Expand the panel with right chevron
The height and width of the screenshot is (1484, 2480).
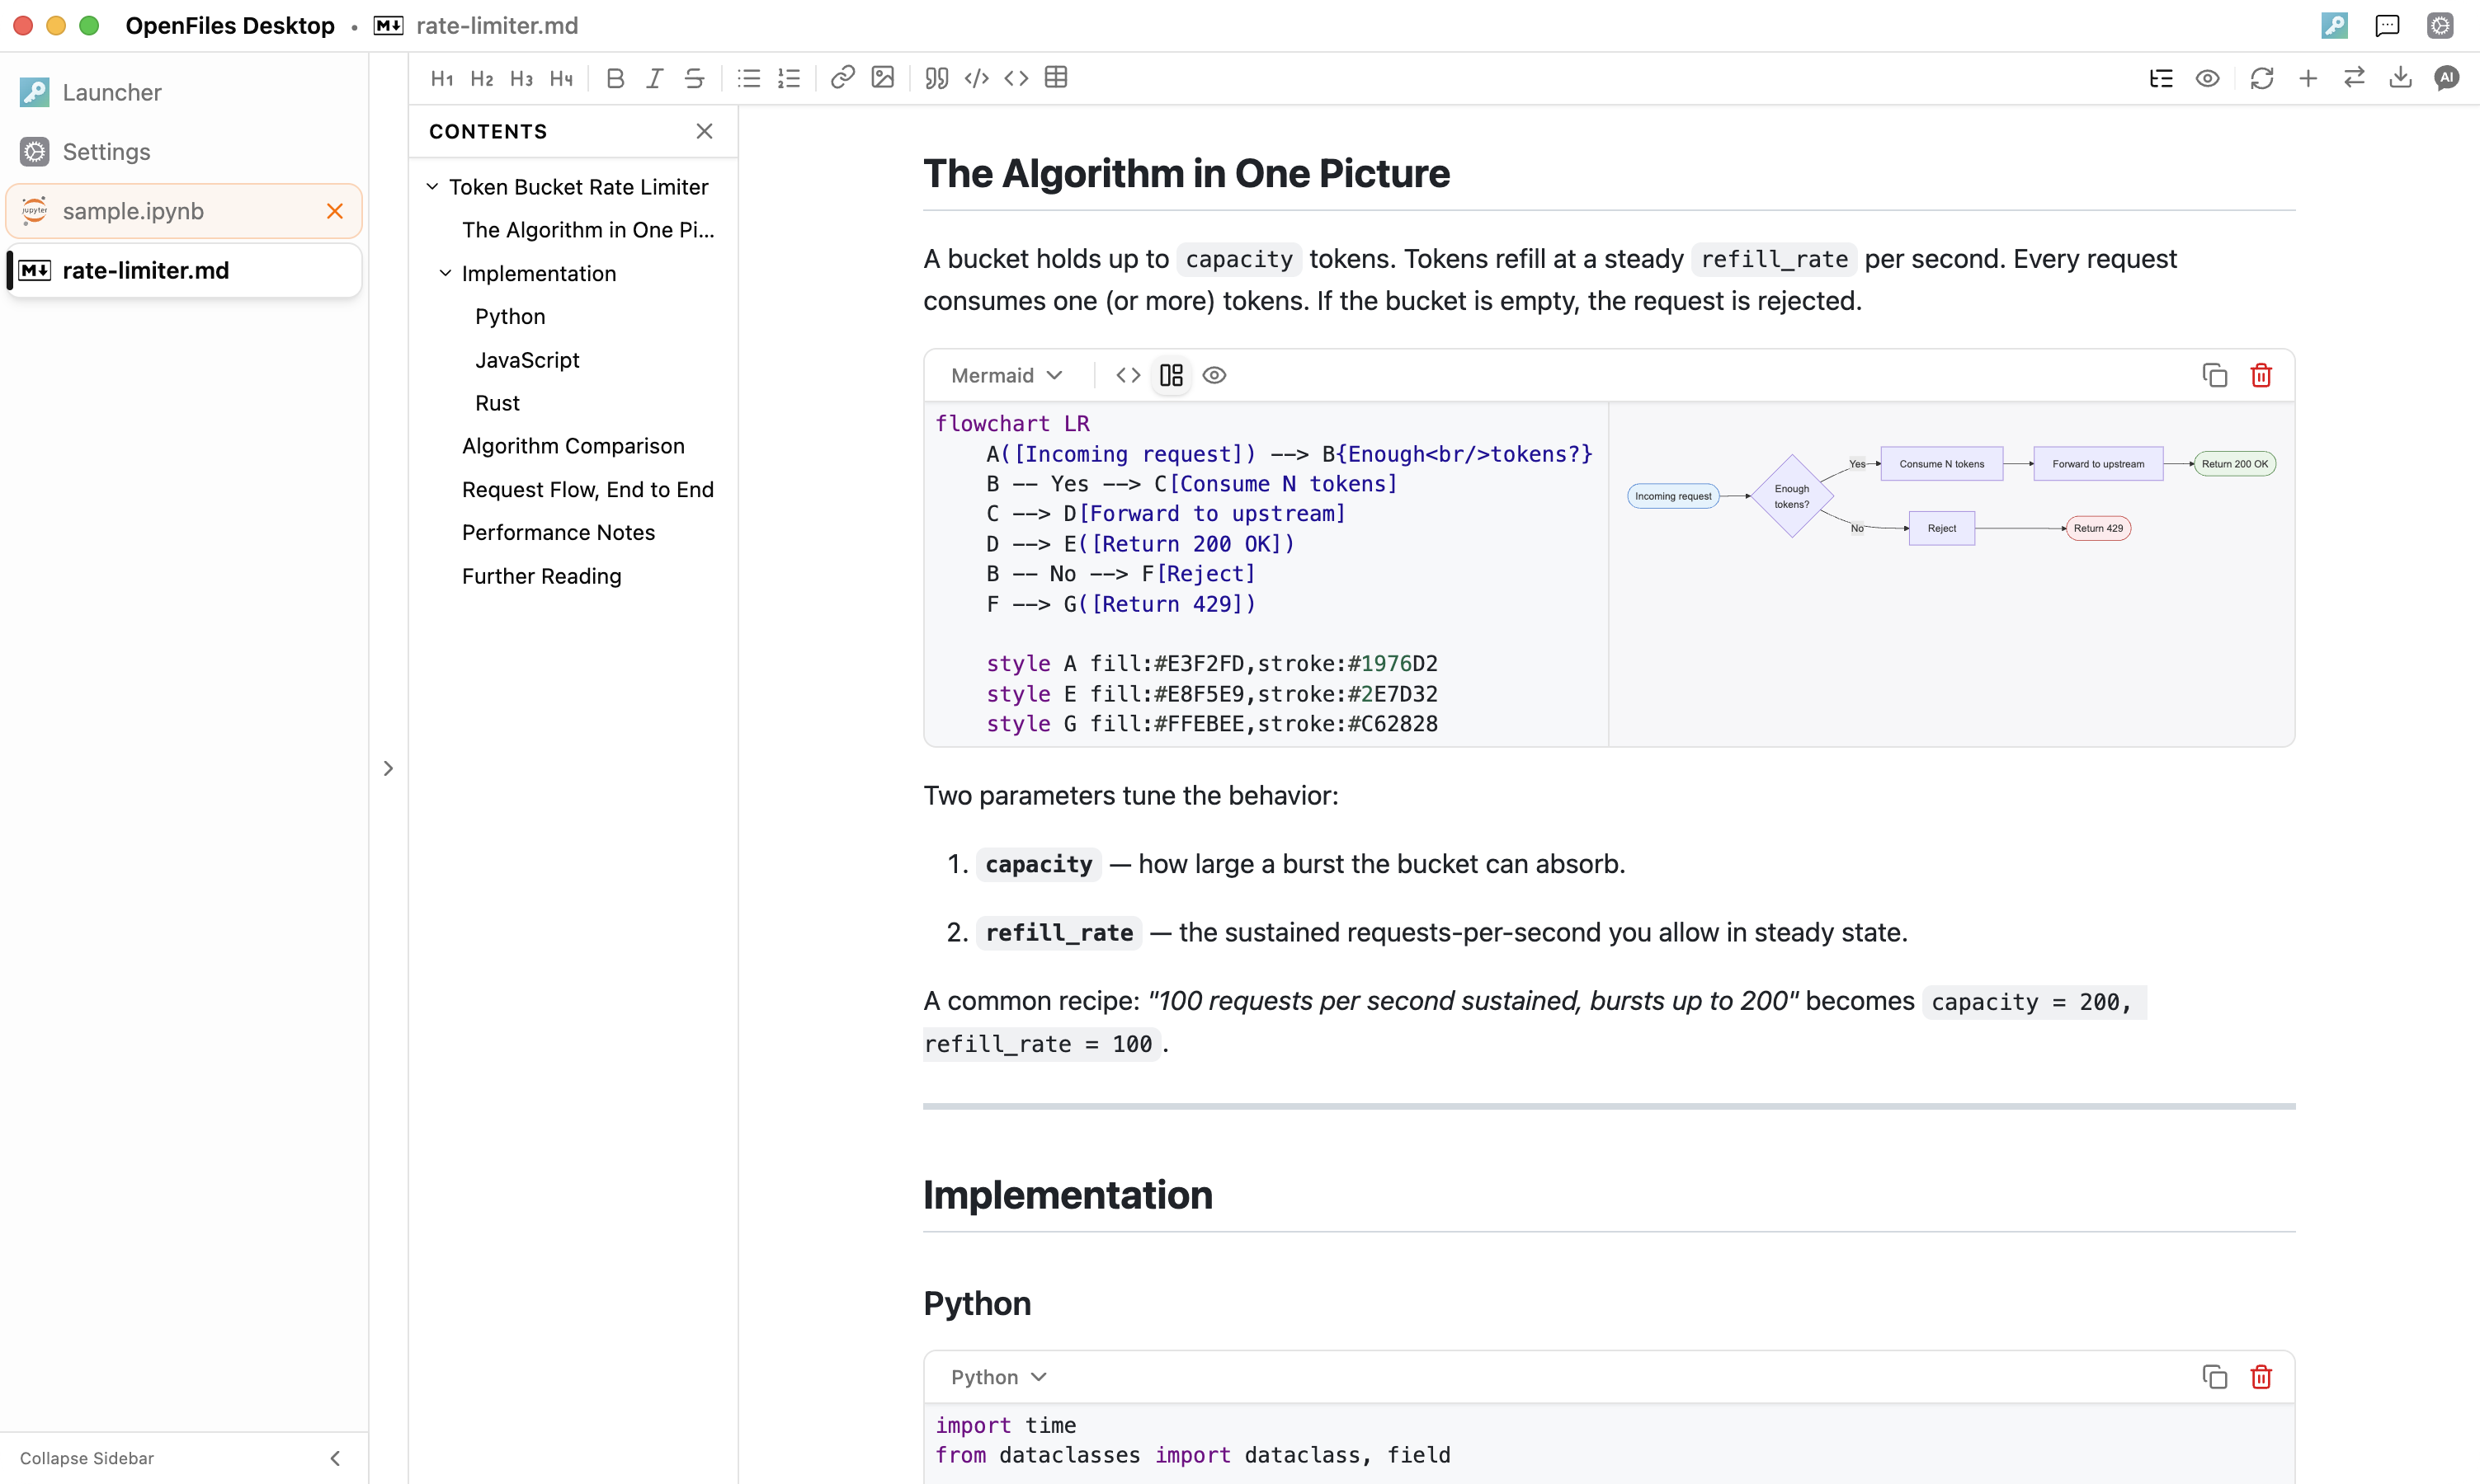(388, 768)
